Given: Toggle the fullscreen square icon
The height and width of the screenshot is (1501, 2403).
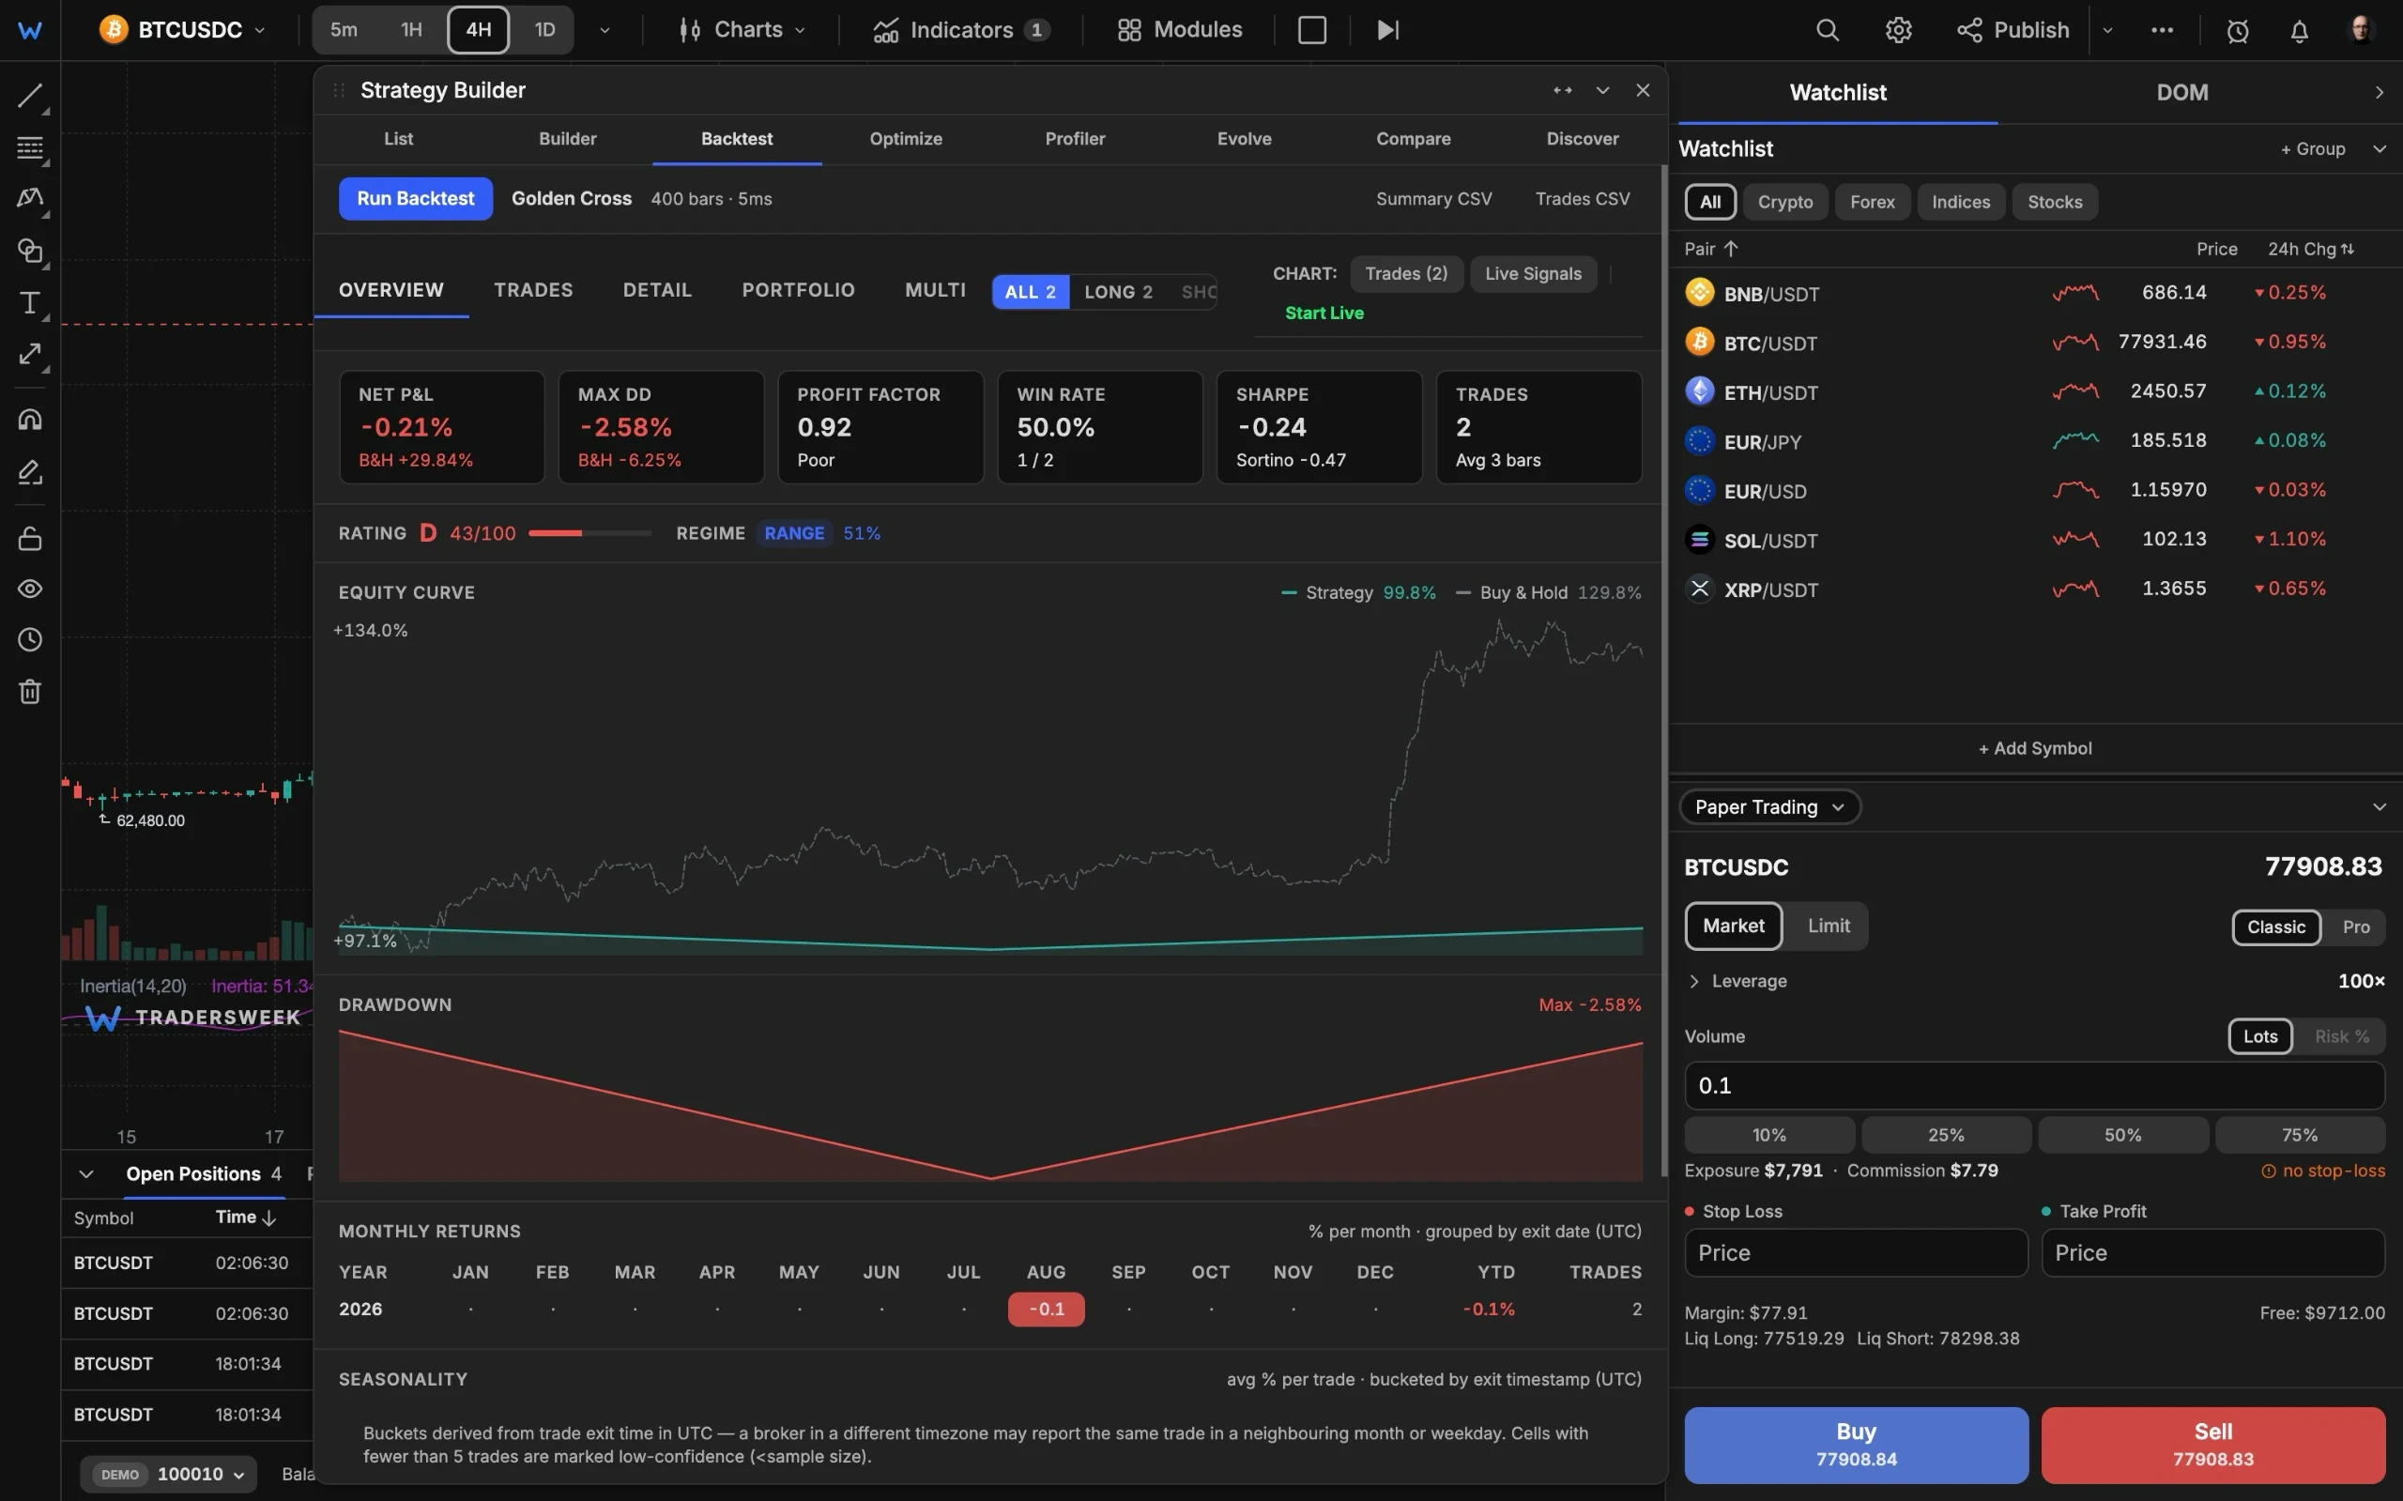Looking at the screenshot, I should click(1312, 30).
